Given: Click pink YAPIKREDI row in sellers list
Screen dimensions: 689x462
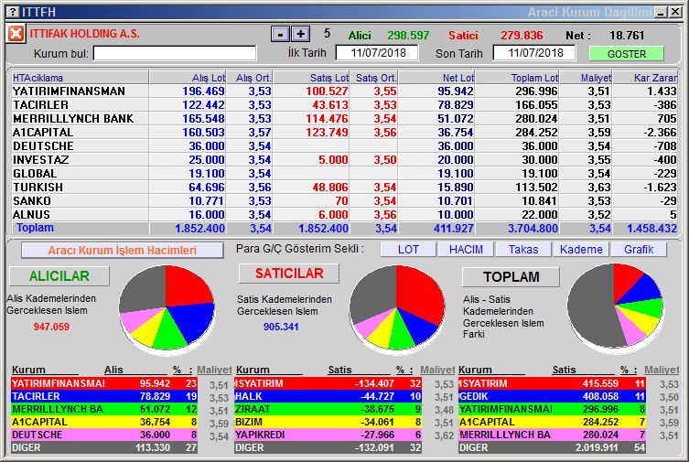Looking at the screenshot, I should pyautogui.click(x=328, y=435).
